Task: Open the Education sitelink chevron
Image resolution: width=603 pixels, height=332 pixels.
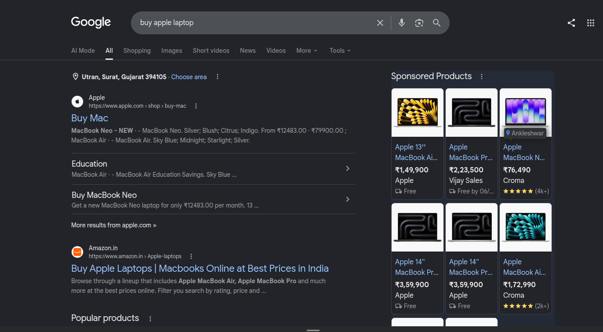Action: coord(348,168)
